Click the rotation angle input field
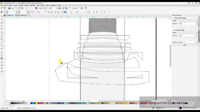This screenshot has width=200, height=112. point(41,12)
